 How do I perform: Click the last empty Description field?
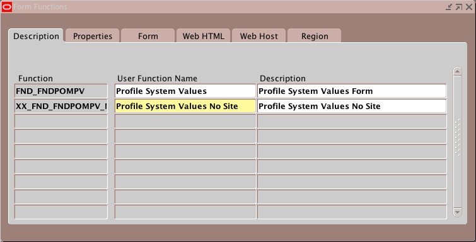coord(352,212)
